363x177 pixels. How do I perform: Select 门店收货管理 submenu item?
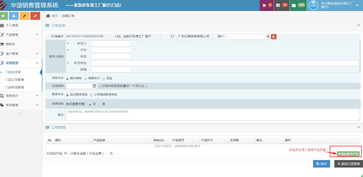(15, 87)
